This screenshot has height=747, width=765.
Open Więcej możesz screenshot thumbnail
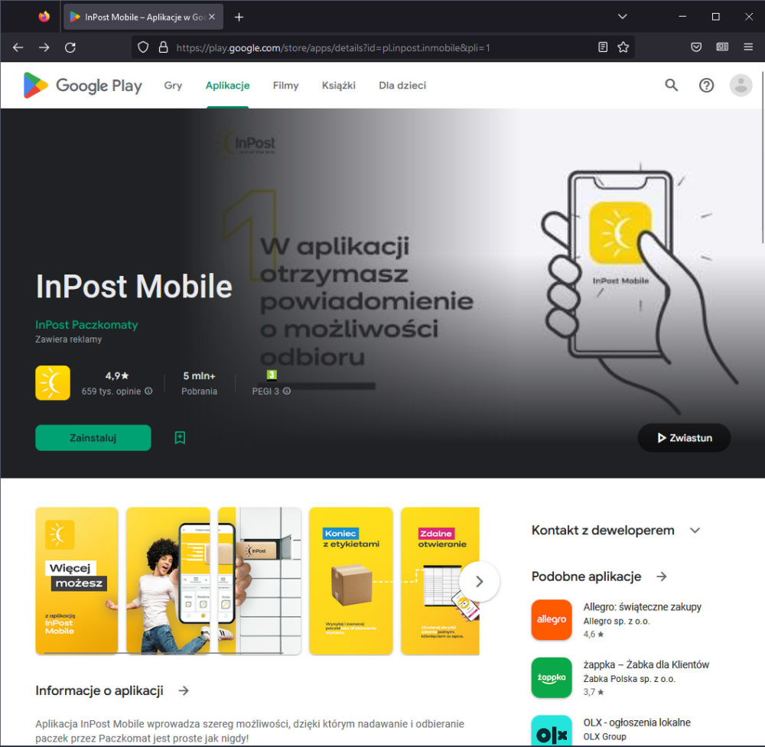(76, 581)
